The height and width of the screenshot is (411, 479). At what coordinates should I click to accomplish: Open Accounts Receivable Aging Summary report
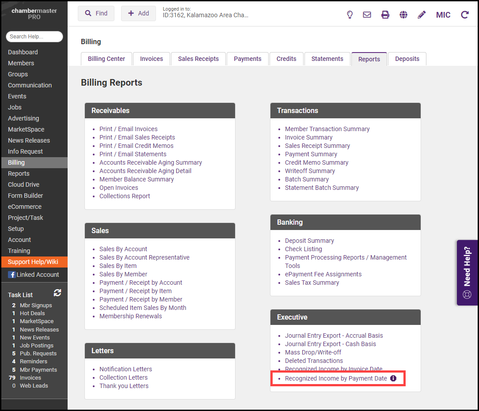click(x=151, y=162)
